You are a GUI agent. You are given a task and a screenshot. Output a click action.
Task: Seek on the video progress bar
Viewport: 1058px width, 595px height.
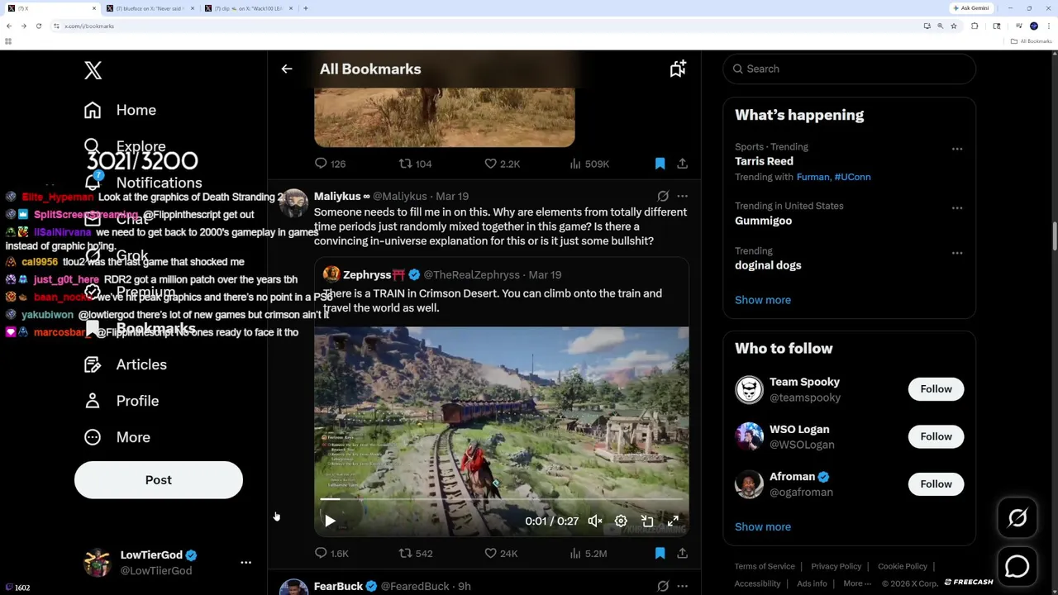pos(501,499)
